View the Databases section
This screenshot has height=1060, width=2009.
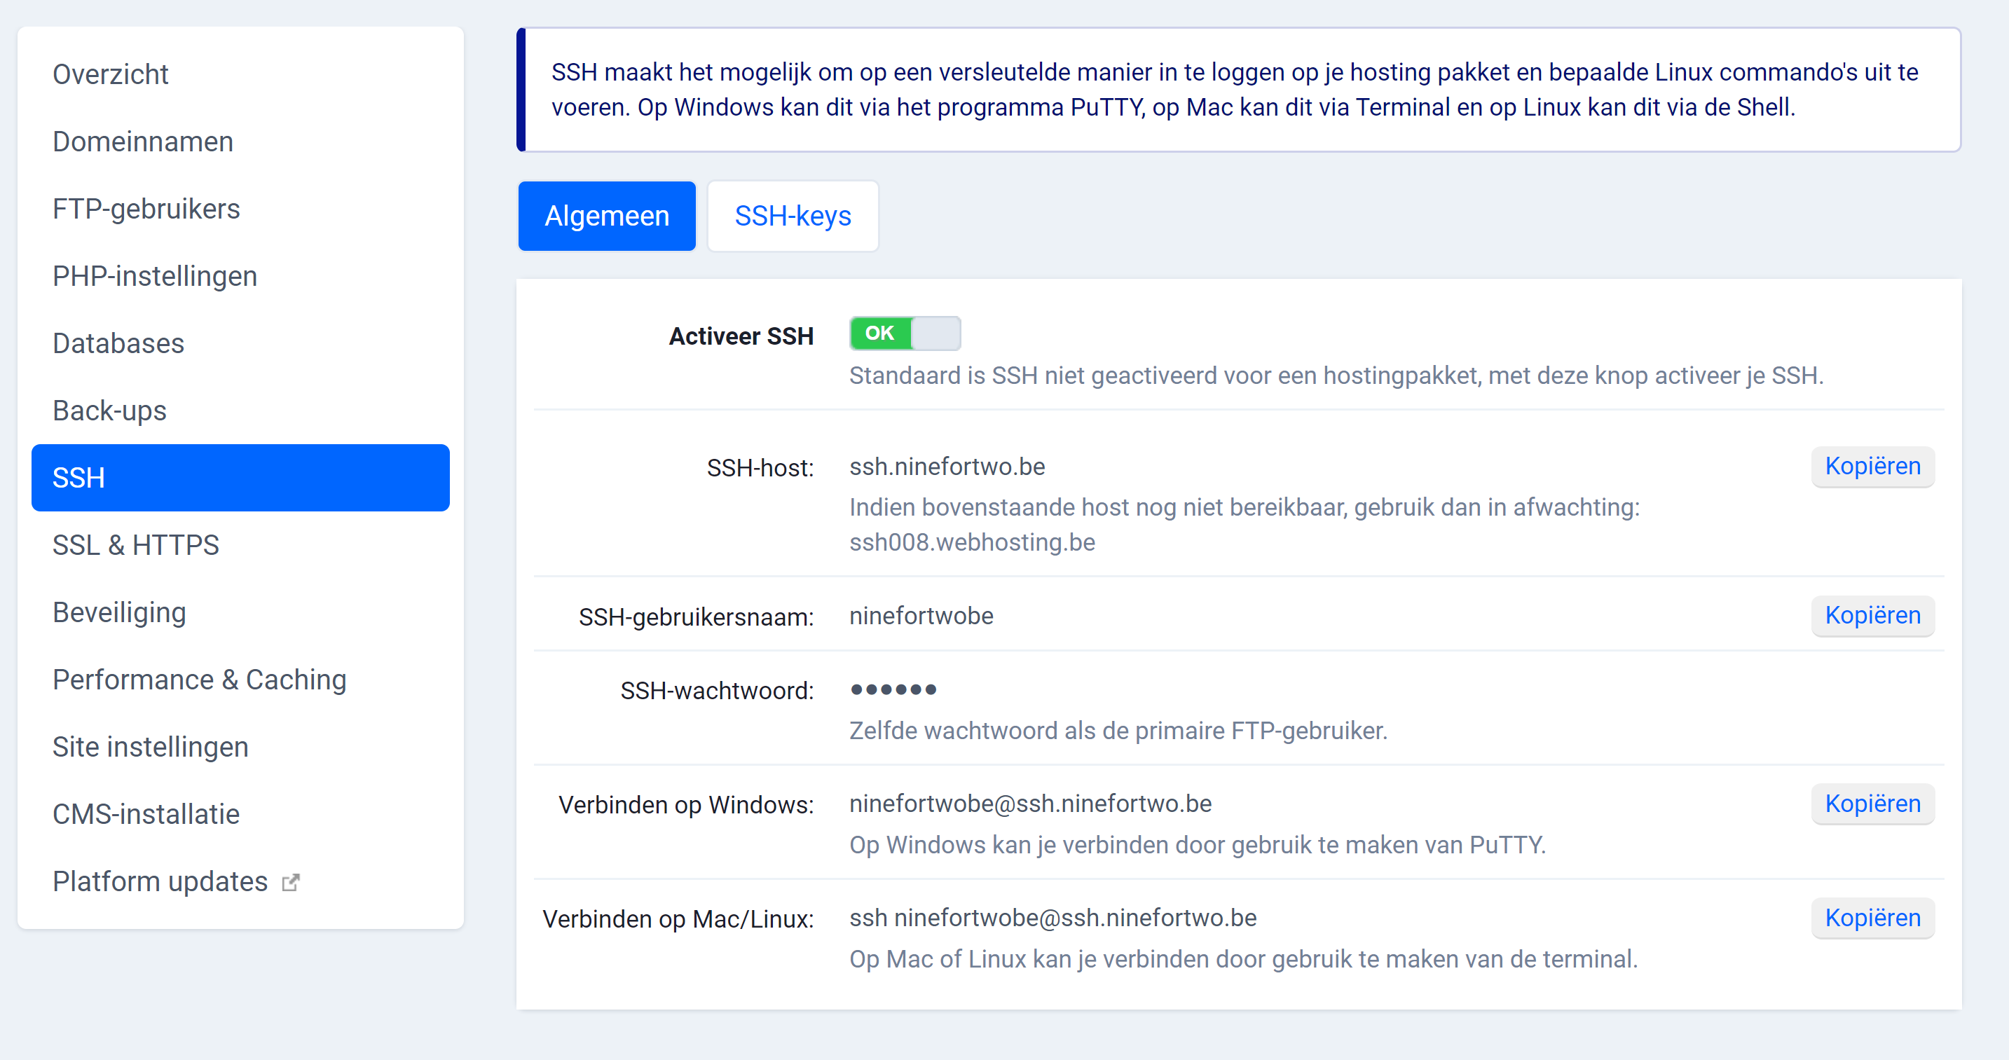point(118,343)
